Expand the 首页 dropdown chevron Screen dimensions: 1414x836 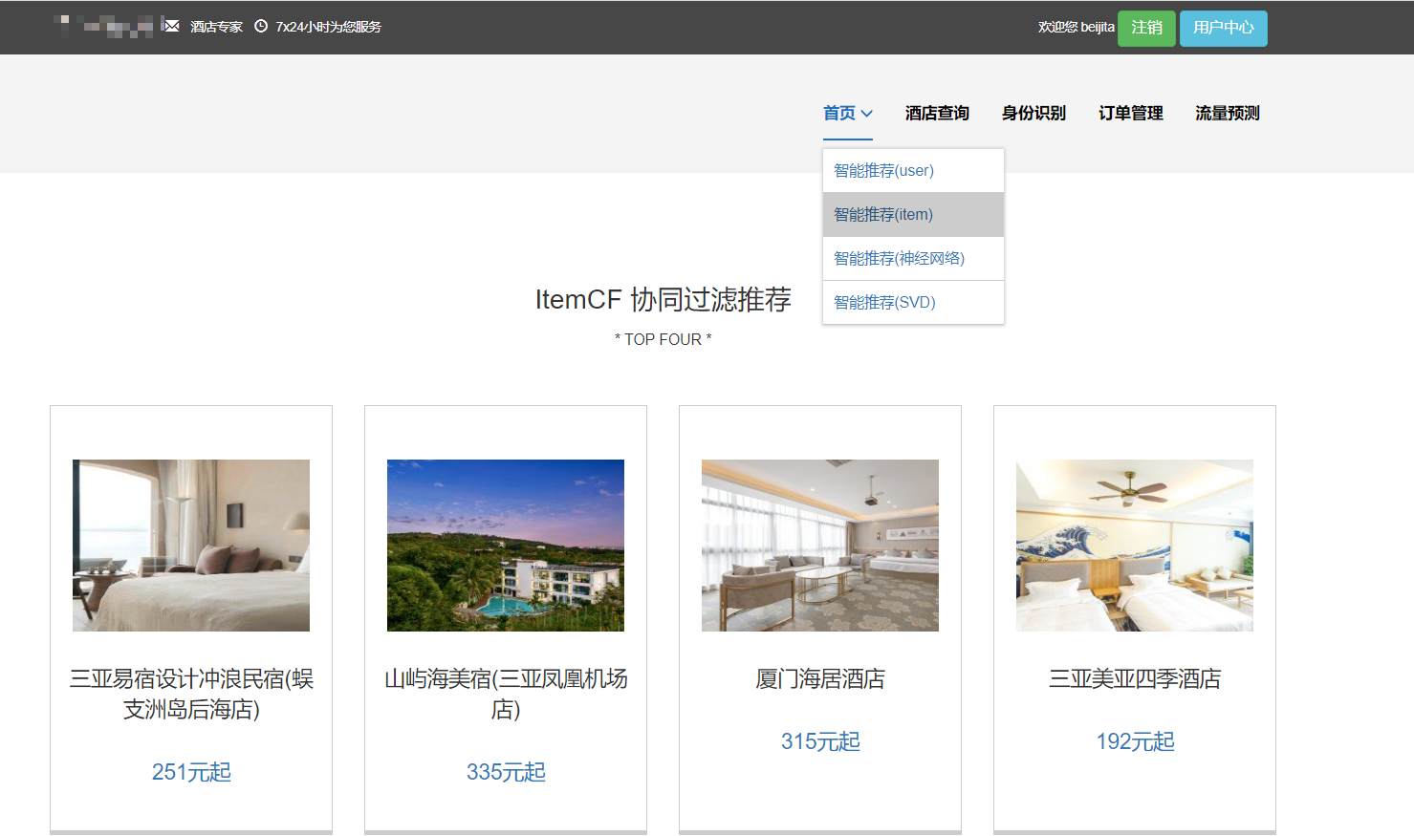click(x=867, y=113)
